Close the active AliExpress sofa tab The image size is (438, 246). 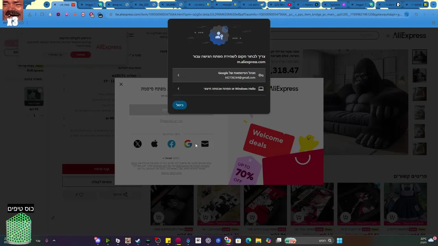click(55, 5)
